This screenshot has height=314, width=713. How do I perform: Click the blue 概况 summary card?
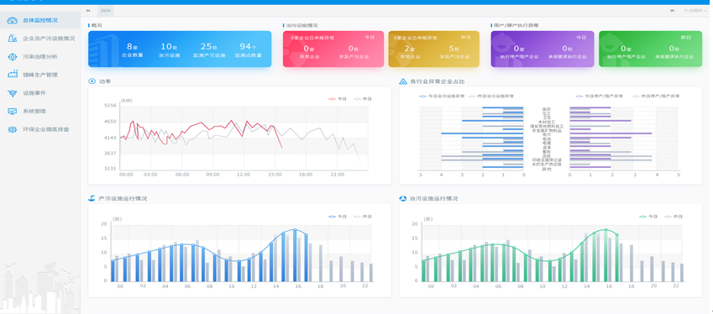(180, 49)
